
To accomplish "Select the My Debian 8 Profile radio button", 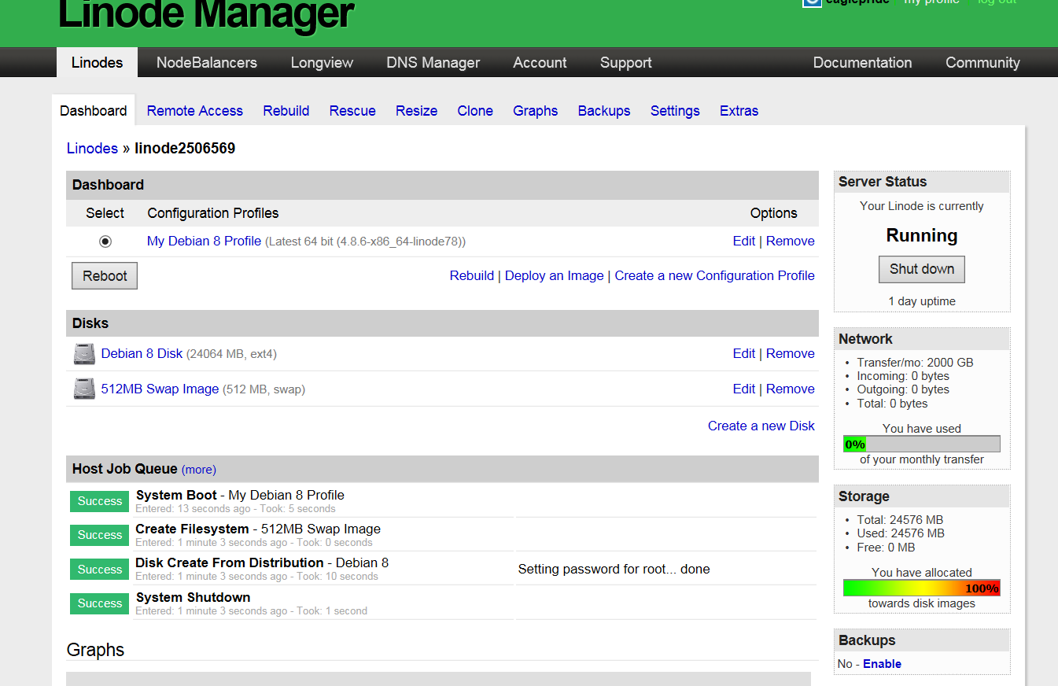I will pyautogui.click(x=105, y=242).
